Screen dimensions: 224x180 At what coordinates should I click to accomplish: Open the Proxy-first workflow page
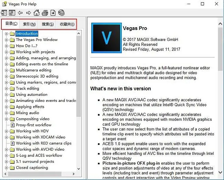33,125
